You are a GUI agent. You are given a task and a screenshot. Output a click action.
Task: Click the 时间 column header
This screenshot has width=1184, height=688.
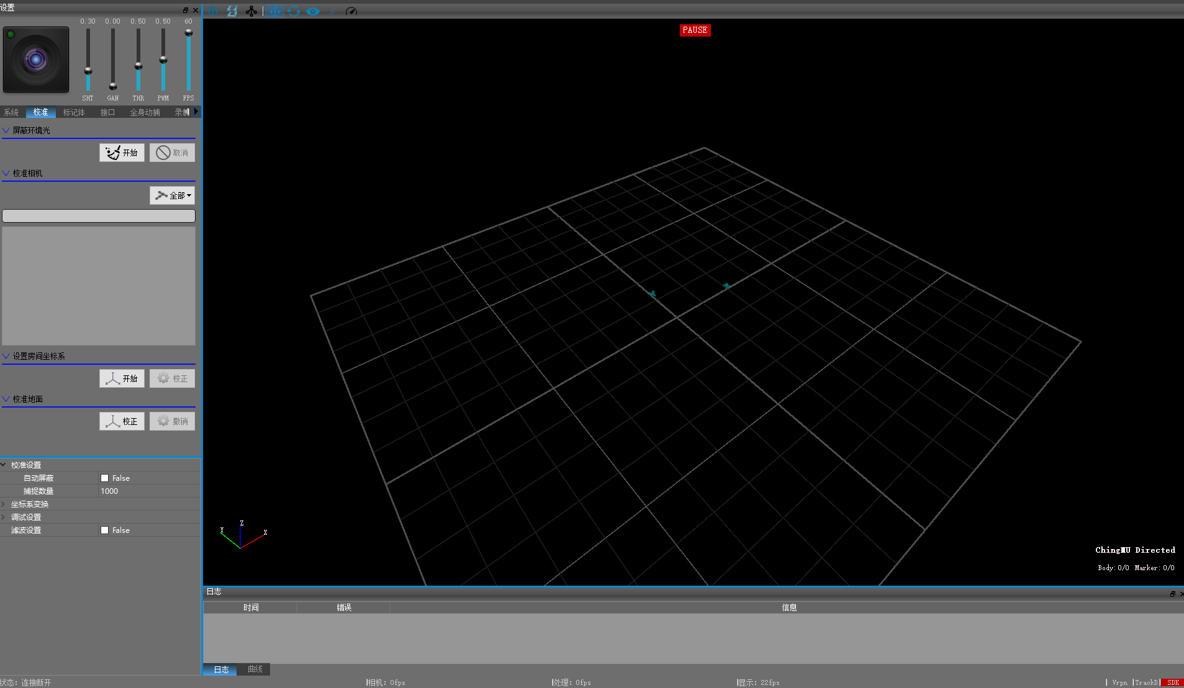(x=250, y=608)
